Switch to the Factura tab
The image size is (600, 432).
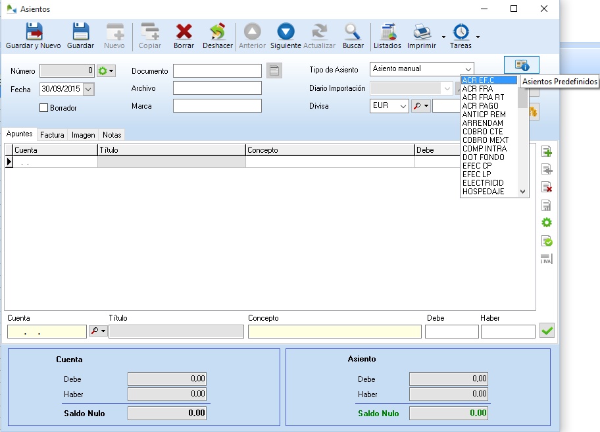52,135
